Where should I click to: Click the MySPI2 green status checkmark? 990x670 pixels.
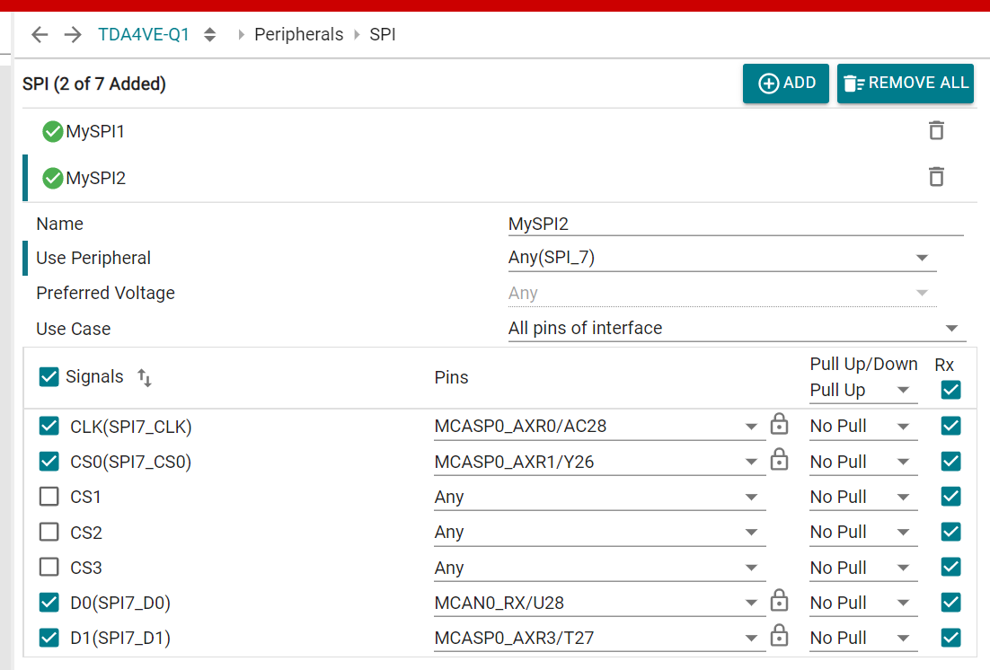tap(52, 178)
